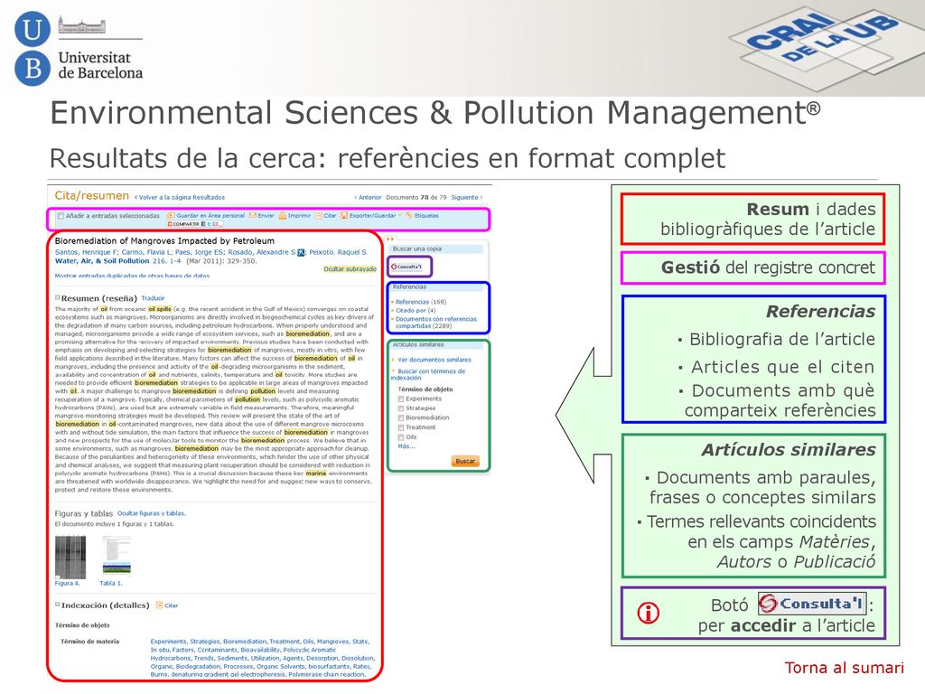This screenshot has width=925, height=694.
Task: Click the Etiquetas tag icon
Action: pyautogui.click(x=409, y=216)
